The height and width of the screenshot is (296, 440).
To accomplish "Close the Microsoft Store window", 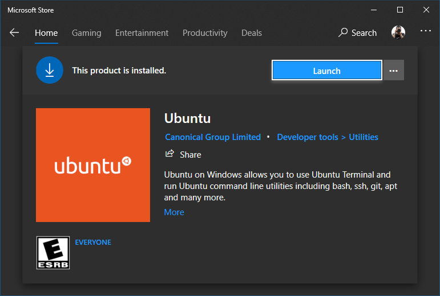I will coord(426,10).
